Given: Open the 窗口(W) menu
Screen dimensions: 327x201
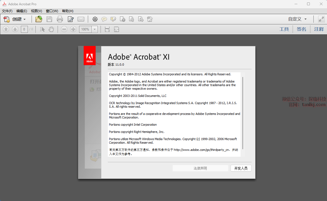Looking at the screenshot, I should [52, 11].
